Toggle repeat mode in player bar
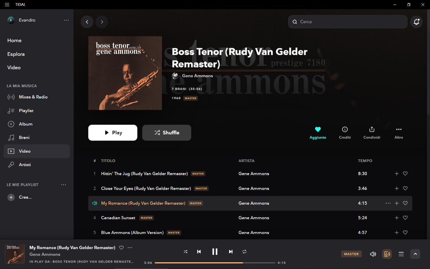Viewport: 430px width, 269px height. 244,252
